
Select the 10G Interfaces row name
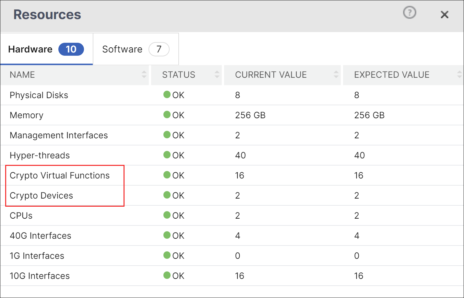(x=40, y=276)
